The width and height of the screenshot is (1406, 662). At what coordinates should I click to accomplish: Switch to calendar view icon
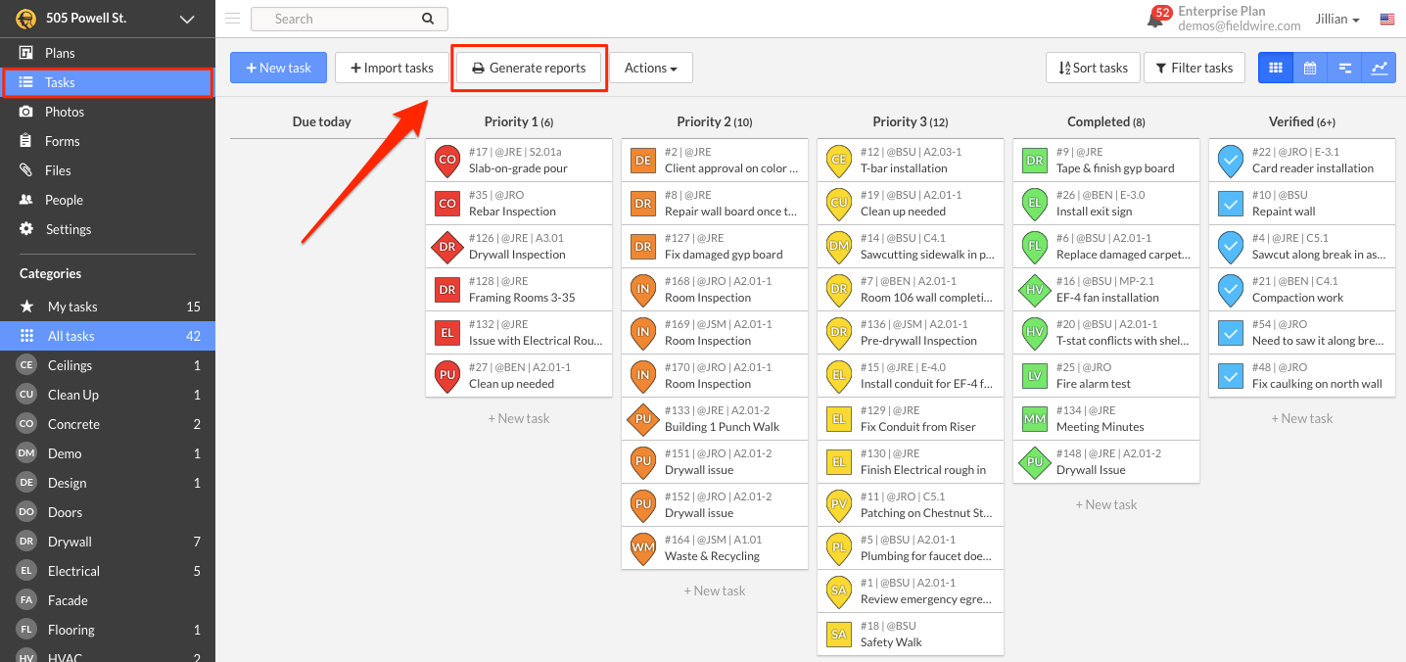[x=1310, y=68]
